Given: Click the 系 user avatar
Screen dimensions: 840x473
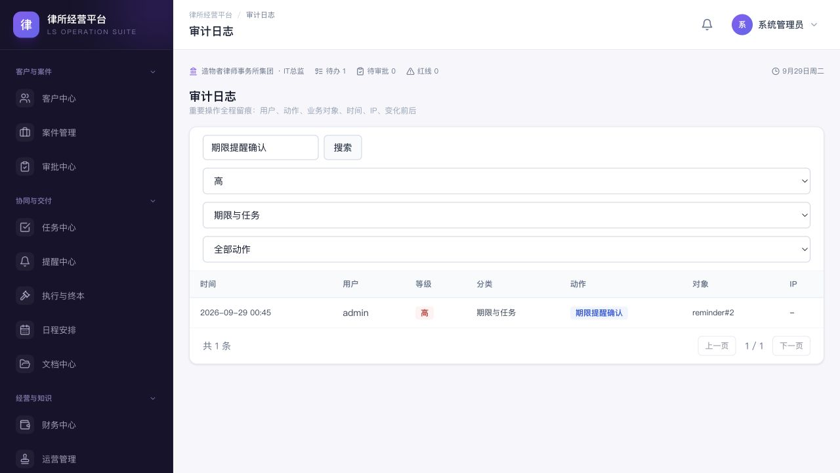Looking at the screenshot, I should (x=742, y=25).
